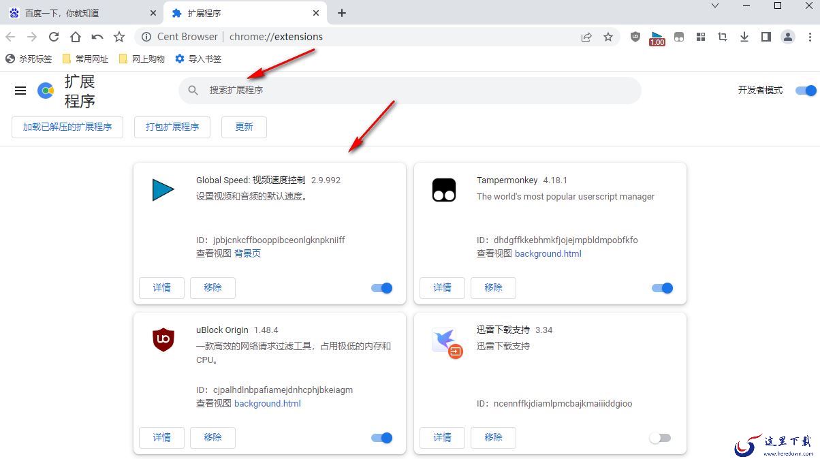Click 移除 for Global Speed
Viewport: 820px width, 459px height.
pyautogui.click(x=212, y=287)
